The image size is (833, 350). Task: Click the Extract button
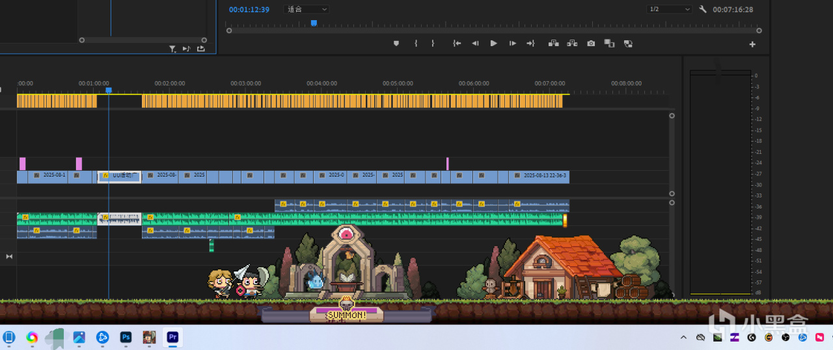572,44
